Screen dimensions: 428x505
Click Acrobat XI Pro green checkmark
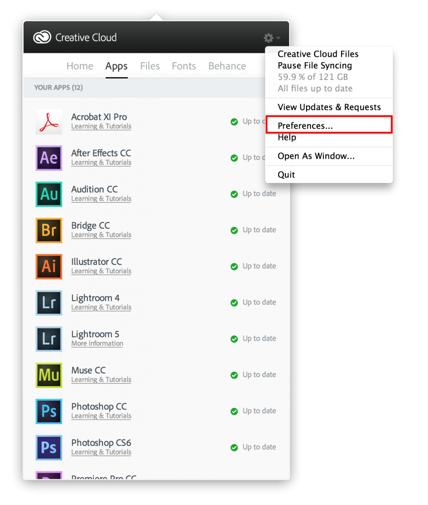(x=234, y=122)
